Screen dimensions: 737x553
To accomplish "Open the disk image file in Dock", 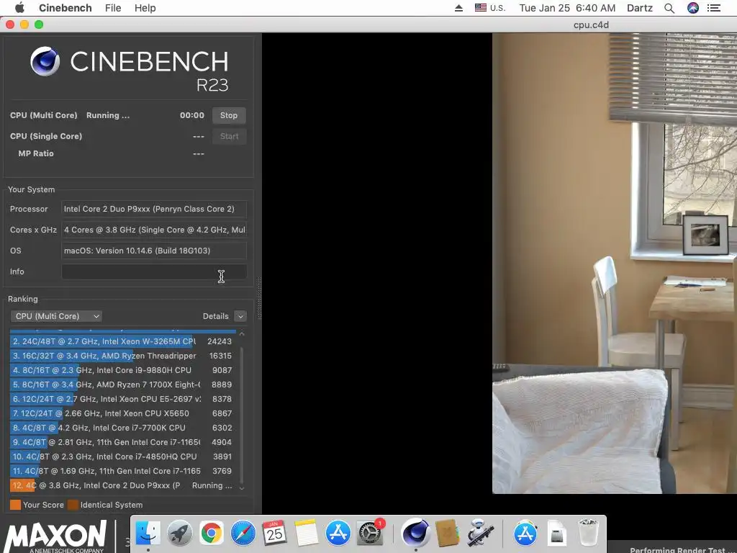I will click(556, 533).
